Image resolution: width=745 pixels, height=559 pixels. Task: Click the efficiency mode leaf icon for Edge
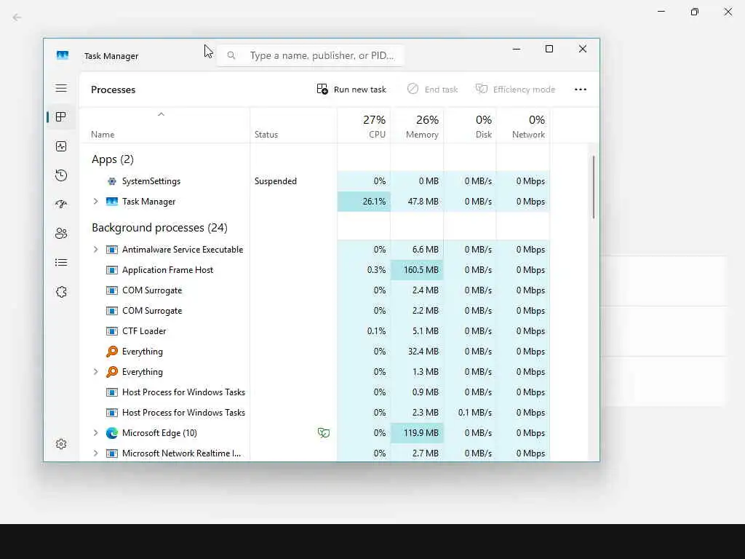(x=324, y=432)
